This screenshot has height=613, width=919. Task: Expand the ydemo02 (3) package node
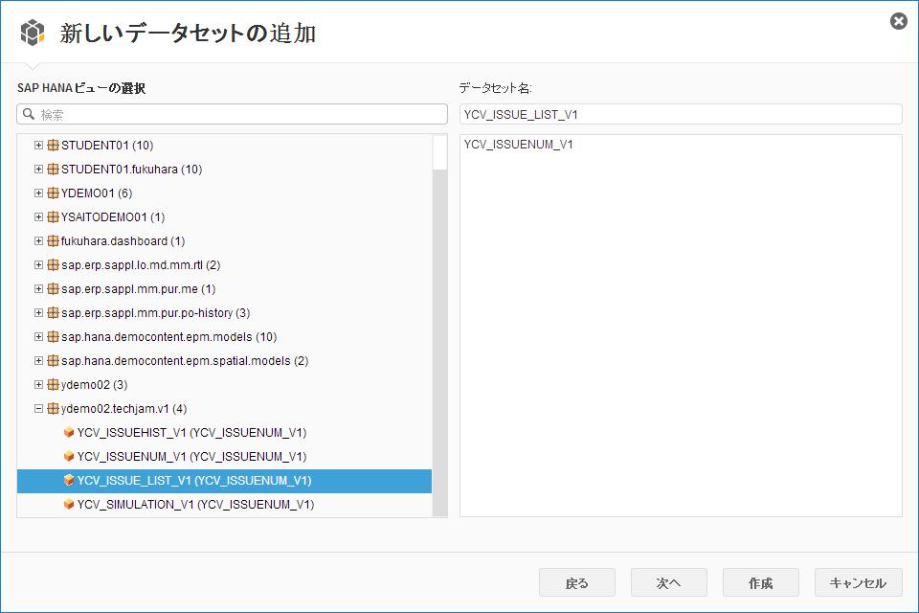pos(38,385)
